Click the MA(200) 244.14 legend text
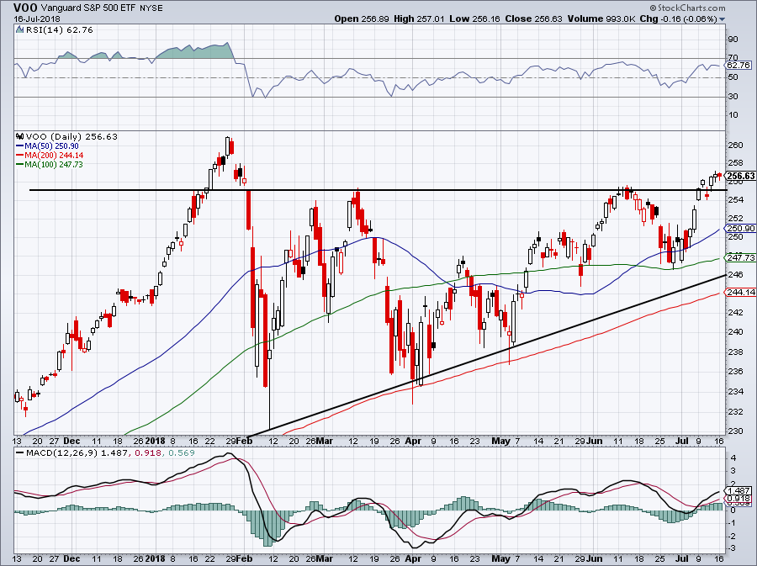This screenshot has height=566, width=757. pyautogui.click(x=54, y=156)
